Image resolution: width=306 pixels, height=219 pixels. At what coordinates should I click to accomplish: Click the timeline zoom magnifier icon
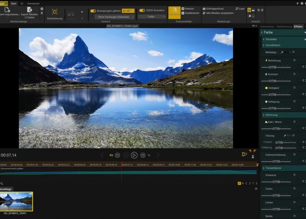pos(1,183)
